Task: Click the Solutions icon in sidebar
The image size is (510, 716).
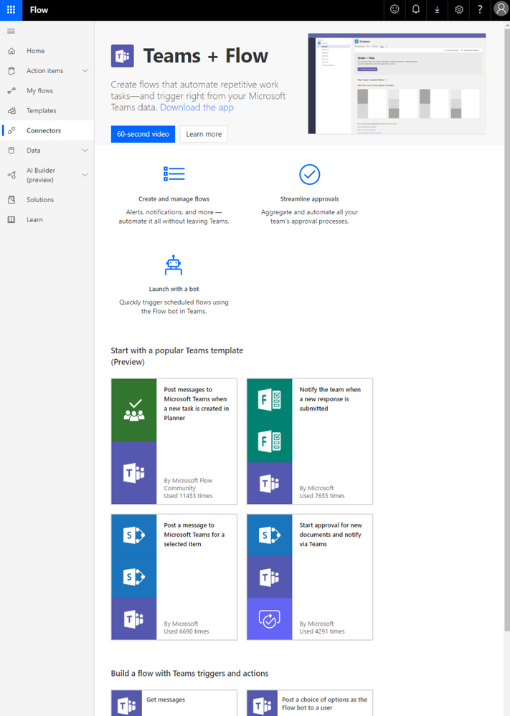Action: click(11, 199)
